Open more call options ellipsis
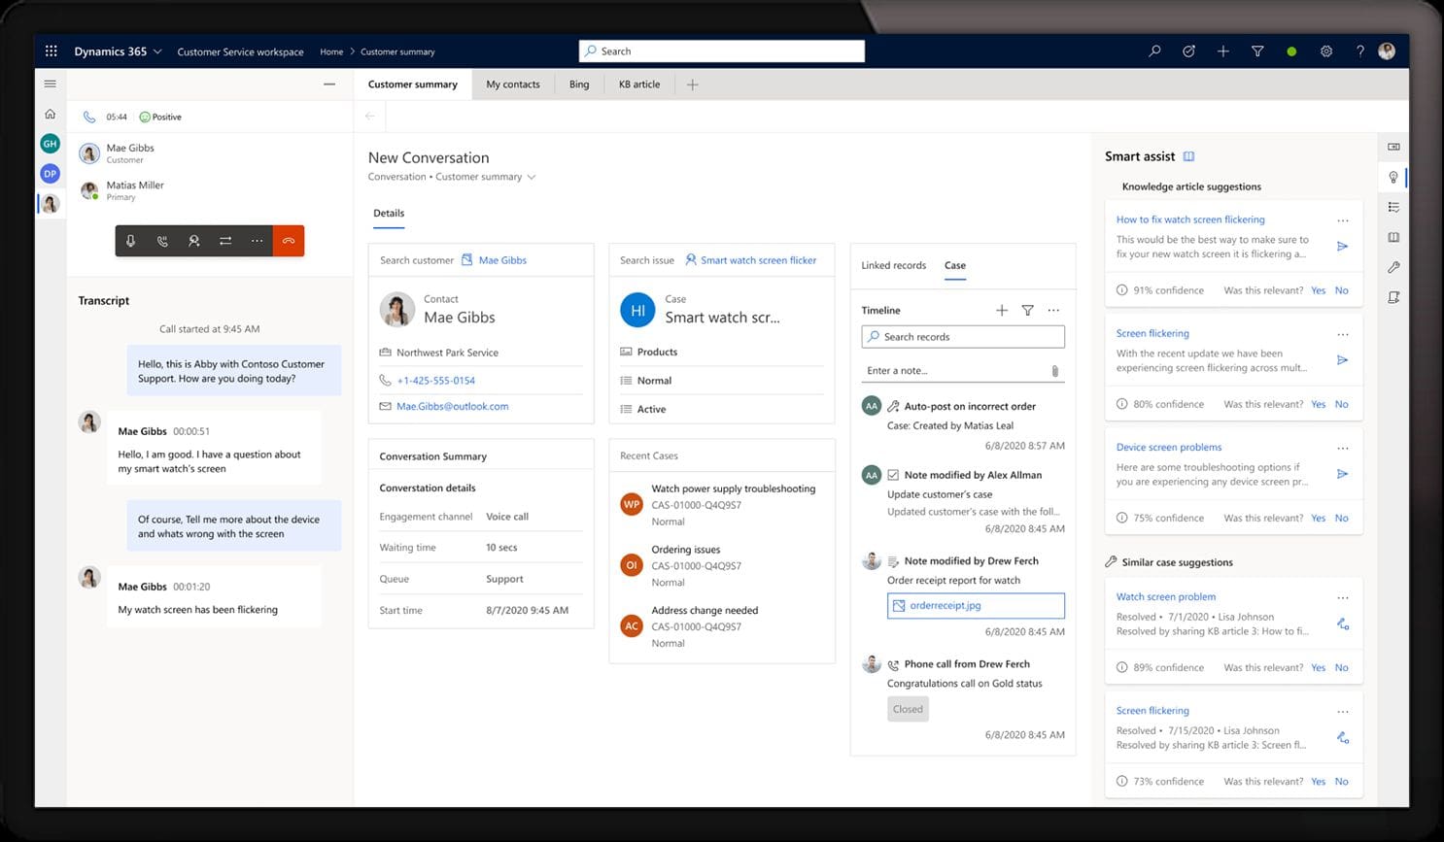 coord(257,241)
